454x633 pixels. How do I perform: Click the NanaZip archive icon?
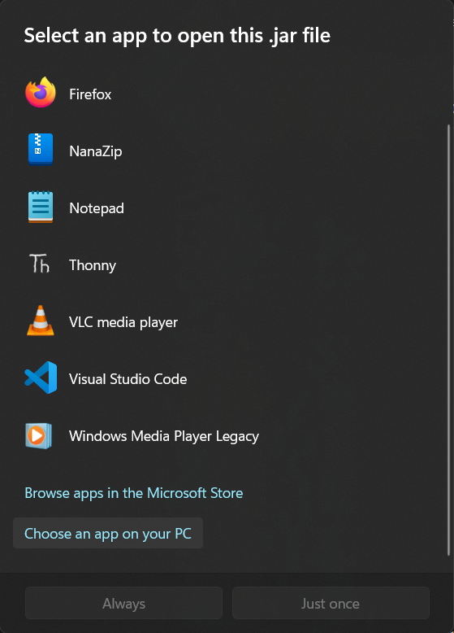[x=41, y=150]
